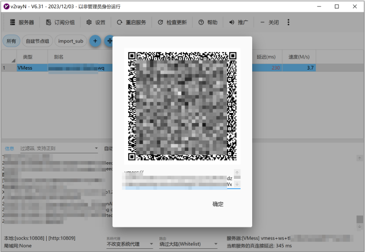Open the 路由 dropdown 绕过大陆(Whitelist)
Image resolution: width=365 pixels, height=252 pixels.
pos(188,244)
